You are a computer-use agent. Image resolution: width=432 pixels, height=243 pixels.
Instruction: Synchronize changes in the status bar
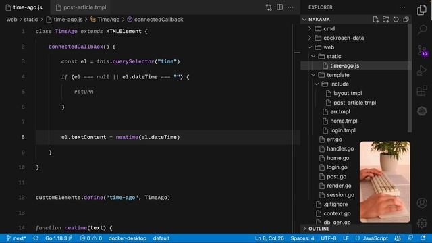tap(36, 238)
